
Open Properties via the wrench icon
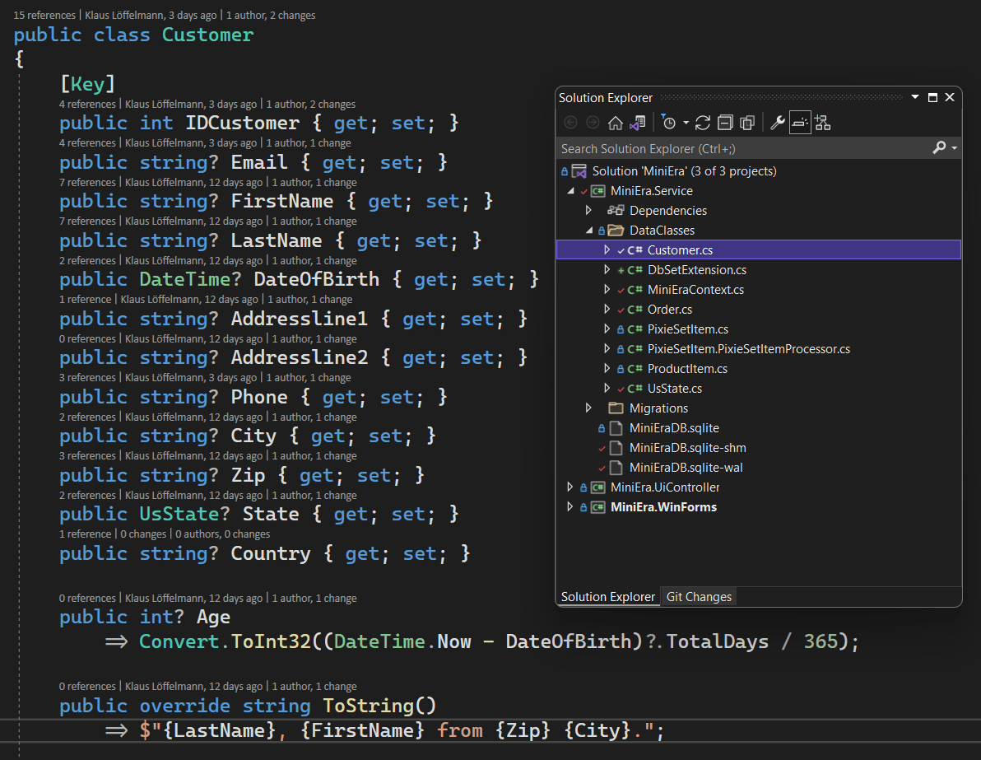tap(777, 122)
